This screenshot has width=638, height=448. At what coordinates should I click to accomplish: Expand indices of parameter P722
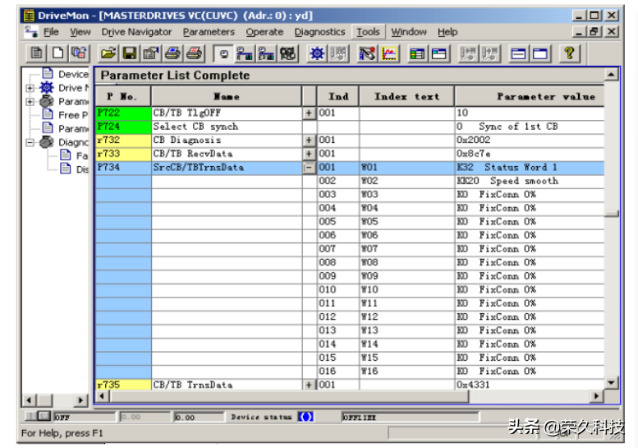tap(309, 113)
